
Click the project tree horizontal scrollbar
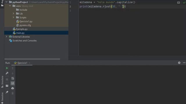point(32,59)
